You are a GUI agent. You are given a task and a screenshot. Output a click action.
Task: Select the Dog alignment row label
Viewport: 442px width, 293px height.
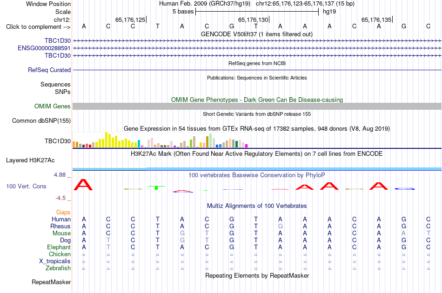point(65,240)
